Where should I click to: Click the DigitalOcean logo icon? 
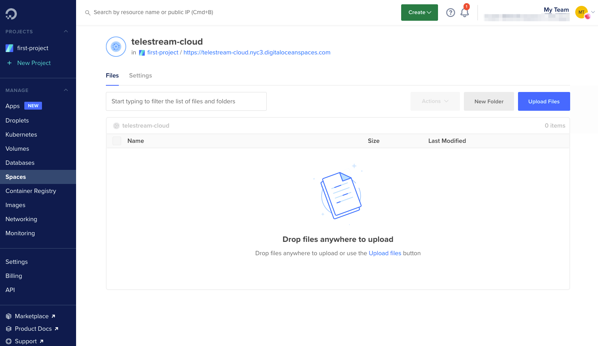click(x=11, y=14)
